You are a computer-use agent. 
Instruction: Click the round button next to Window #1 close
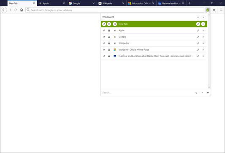click(x=198, y=17)
